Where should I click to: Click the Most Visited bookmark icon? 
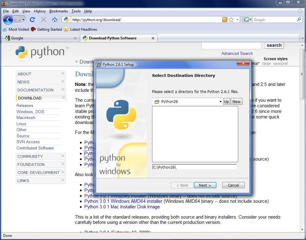[4, 29]
